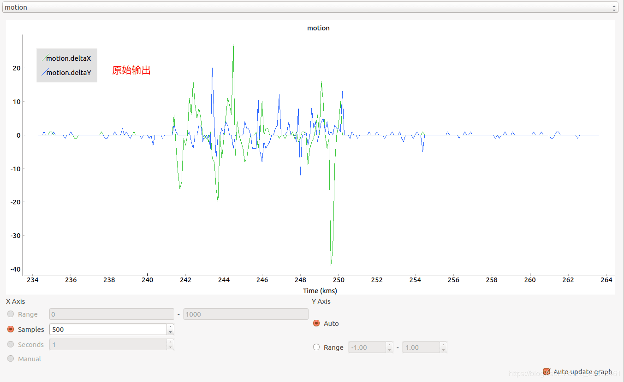Click the Seconds field down arrow
The image size is (624, 382).
click(171, 347)
